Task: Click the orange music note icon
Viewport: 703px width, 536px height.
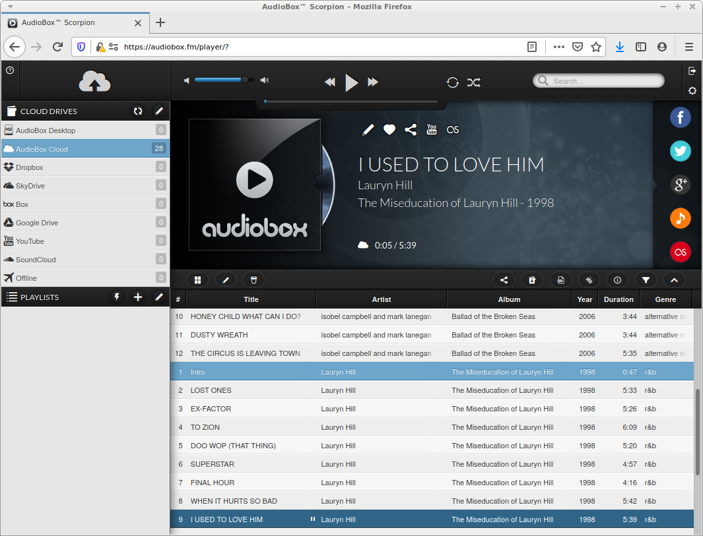Action: click(680, 218)
